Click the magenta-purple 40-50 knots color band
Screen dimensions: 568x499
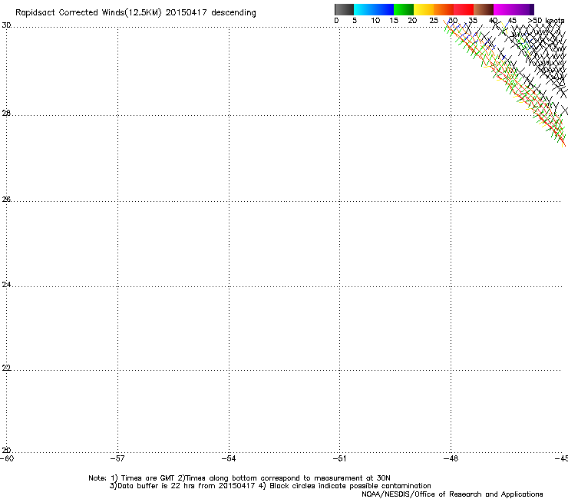pyautogui.click(x=514, y=9)
